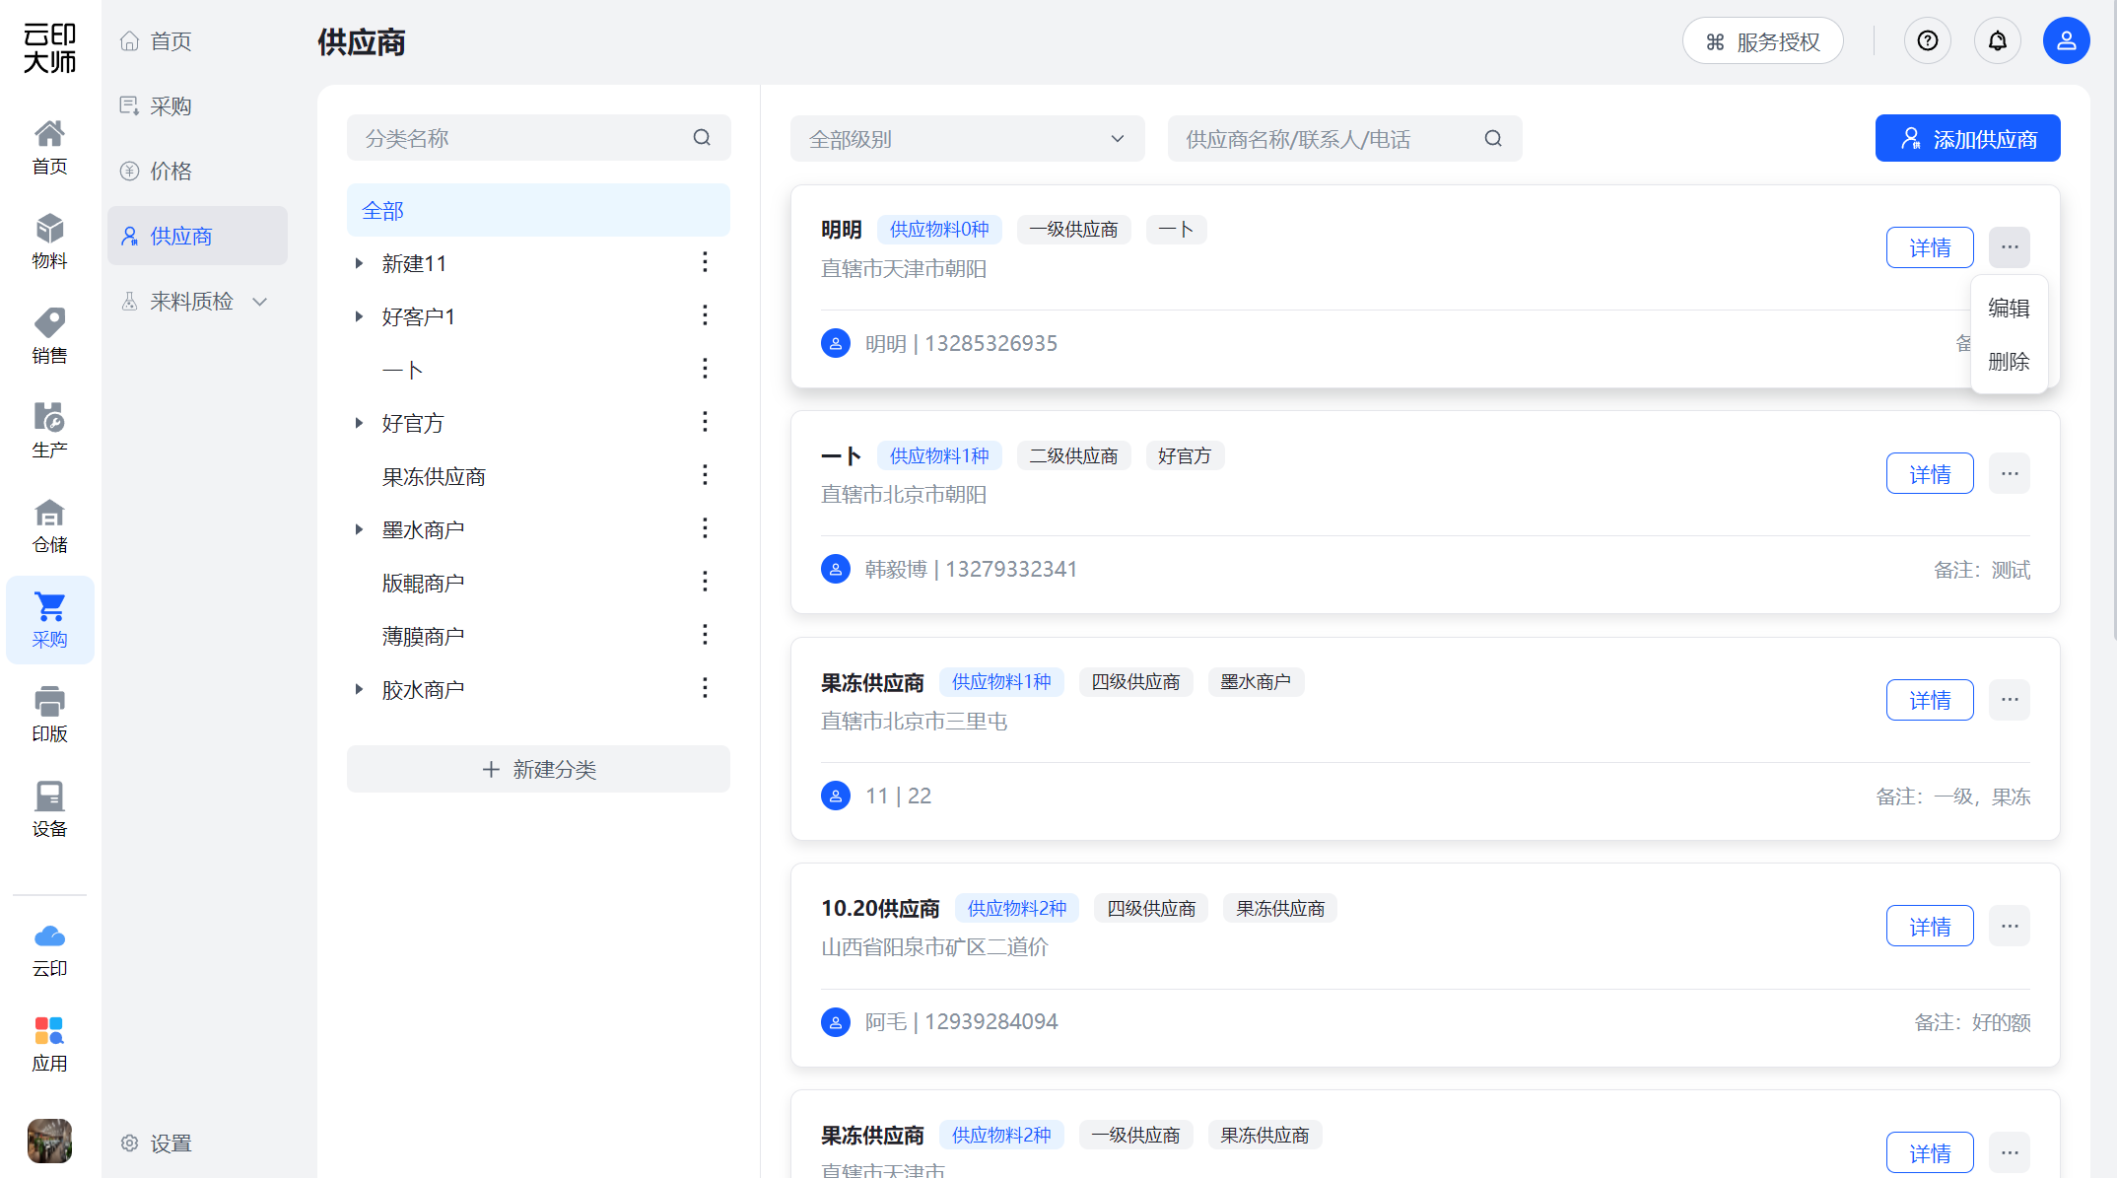The height and width of the screenshot is (1178, 2117).
Task: Focus the 供应商名称/联系人/电话 search input
Action: tap(1344, 139)
